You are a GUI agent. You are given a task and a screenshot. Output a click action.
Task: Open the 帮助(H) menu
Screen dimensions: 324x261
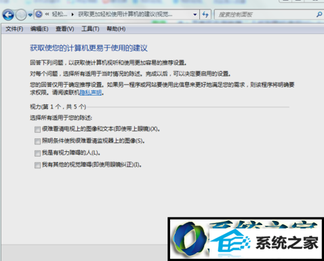[116, 29]
